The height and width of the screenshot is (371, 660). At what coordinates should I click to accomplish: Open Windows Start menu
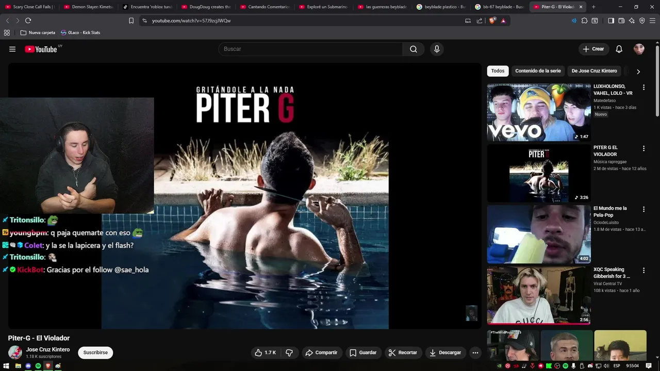point(7,366)
